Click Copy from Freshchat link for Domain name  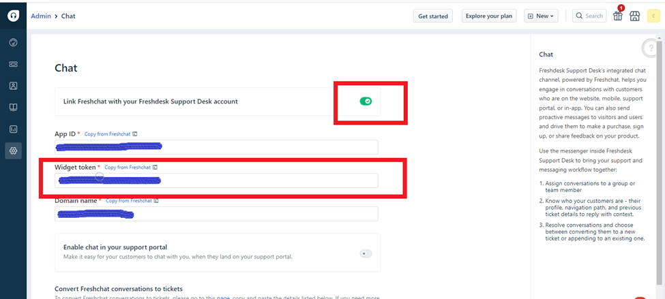pos(128,201)
